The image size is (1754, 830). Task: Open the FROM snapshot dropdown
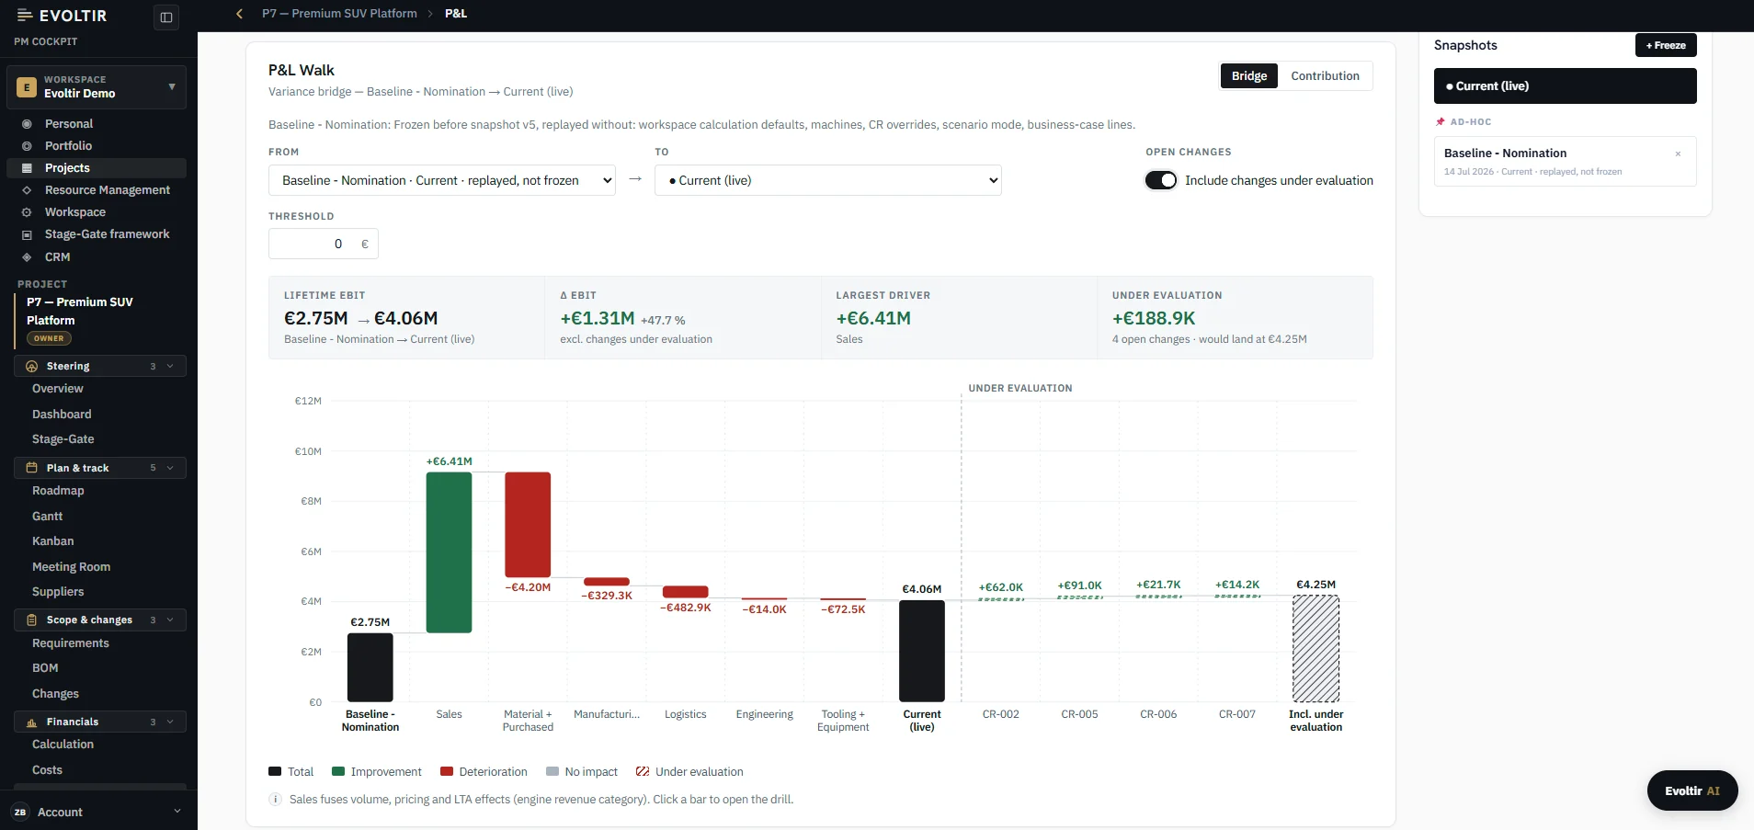click(442, 180)
